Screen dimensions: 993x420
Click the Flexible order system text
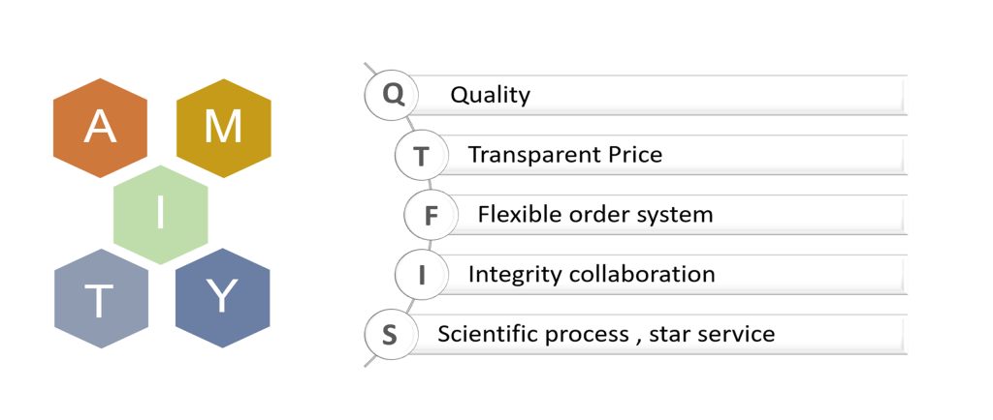point(595,215)
